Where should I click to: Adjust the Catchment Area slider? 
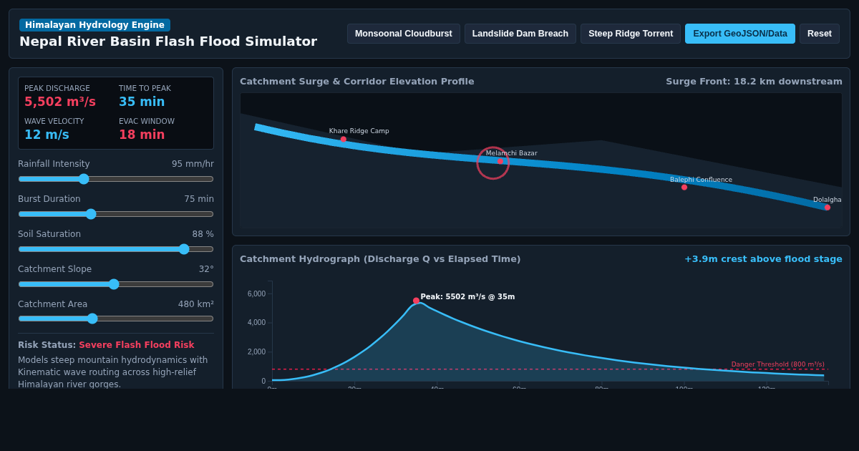point(116,319)
